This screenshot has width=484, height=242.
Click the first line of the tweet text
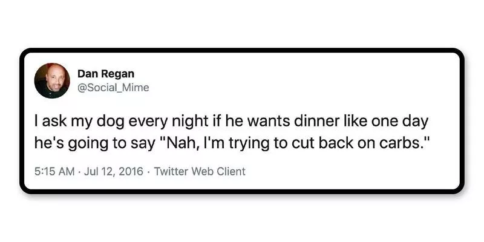point(231,122)
